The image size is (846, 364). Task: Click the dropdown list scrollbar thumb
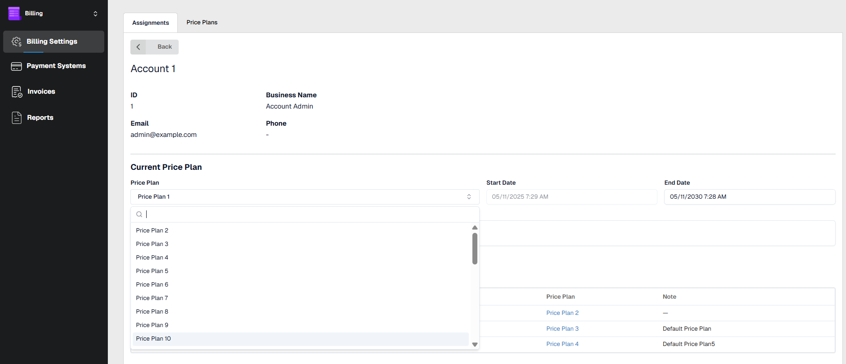point(475,249)
